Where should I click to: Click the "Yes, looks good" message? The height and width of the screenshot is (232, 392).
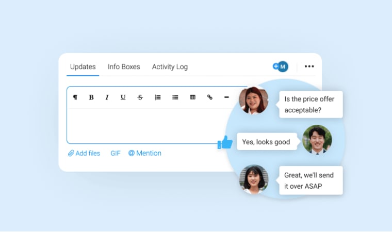pyautogui.click(x=267, y=141)
